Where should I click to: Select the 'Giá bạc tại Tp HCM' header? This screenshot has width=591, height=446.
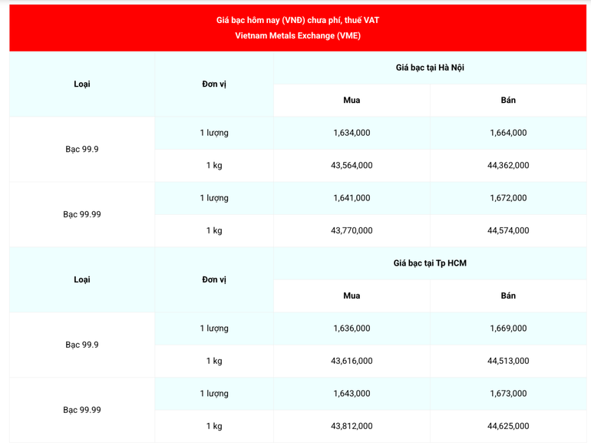pos(430,263)
